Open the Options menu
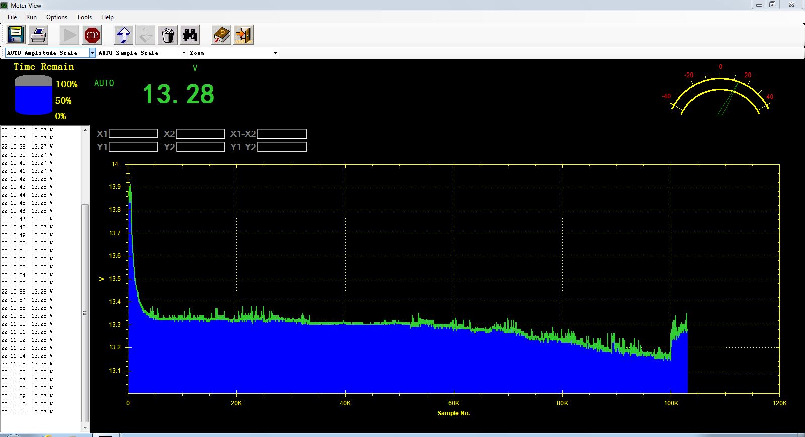The height and width of the screenshot is (437, 805). (57, 17)
